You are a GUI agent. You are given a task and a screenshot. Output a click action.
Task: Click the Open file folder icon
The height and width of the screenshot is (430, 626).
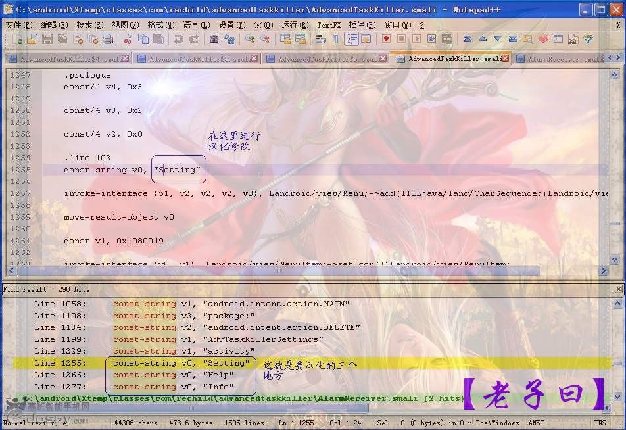(32, 39)
